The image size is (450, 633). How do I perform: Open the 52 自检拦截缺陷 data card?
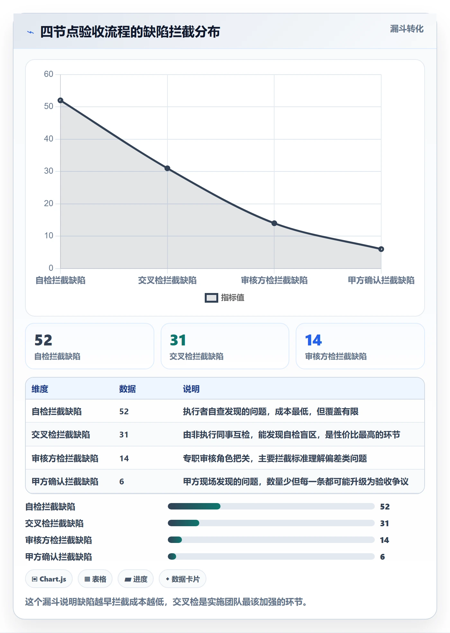click(90, 346)
